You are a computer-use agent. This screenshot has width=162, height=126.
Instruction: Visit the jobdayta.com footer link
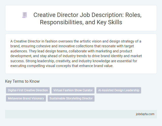145,114
